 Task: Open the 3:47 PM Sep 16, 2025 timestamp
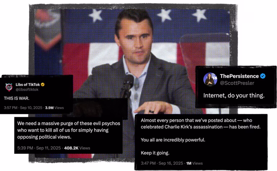coord(162,163)
